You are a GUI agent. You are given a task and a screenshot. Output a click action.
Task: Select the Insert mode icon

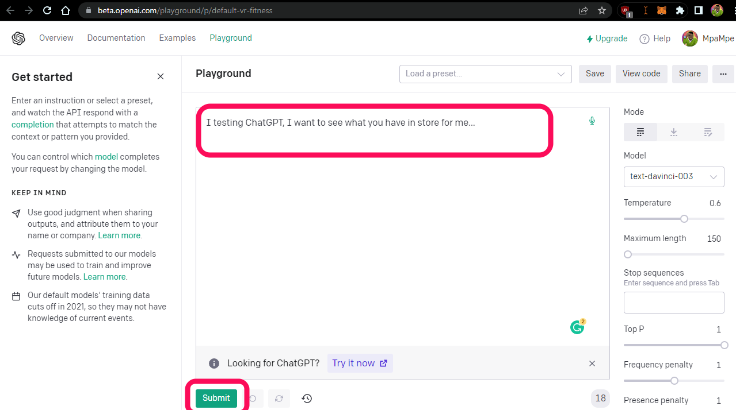tap(674, 132)
